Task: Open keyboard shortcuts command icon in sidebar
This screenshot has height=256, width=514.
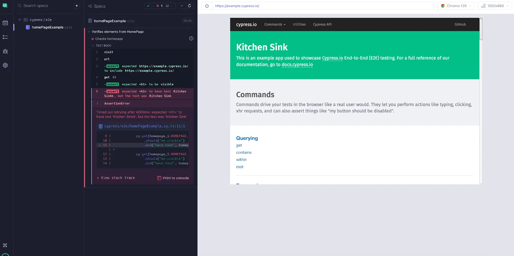Action: point(5,245)
